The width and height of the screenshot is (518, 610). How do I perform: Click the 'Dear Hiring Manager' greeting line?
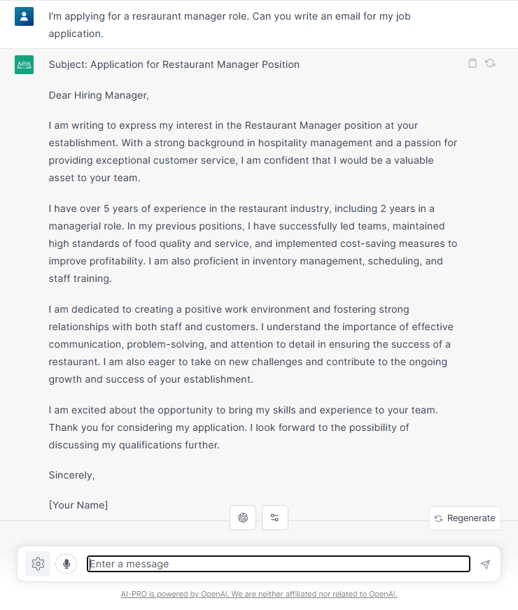(x=100, y=95)
